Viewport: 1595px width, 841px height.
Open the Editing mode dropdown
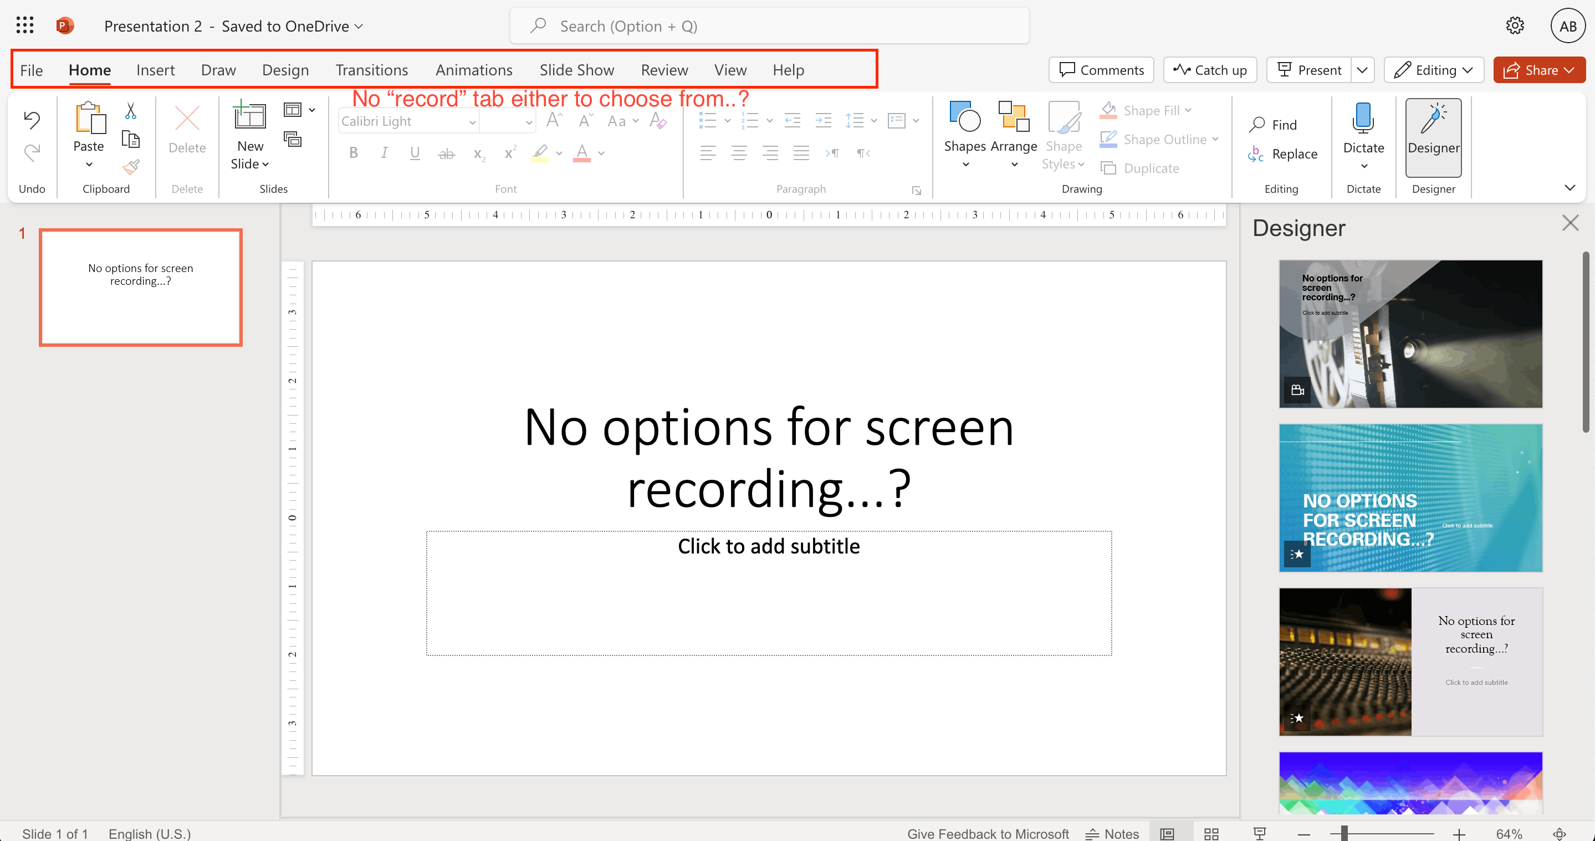[1433, 70]
